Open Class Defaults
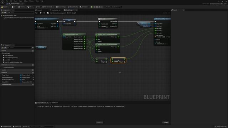The image size is (228, 128). (x=73, y=7)
